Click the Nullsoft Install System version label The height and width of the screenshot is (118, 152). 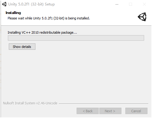pyautogui.click(x=30, y=103)
